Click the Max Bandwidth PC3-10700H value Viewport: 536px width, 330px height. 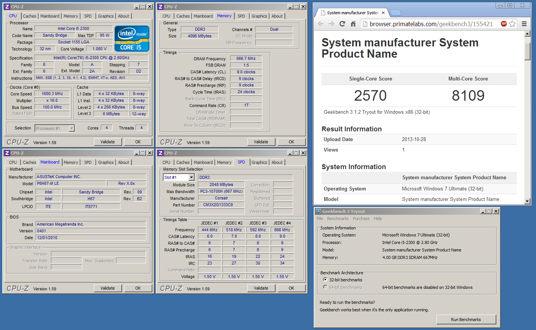pyautogui.click(x=221, y=191)
